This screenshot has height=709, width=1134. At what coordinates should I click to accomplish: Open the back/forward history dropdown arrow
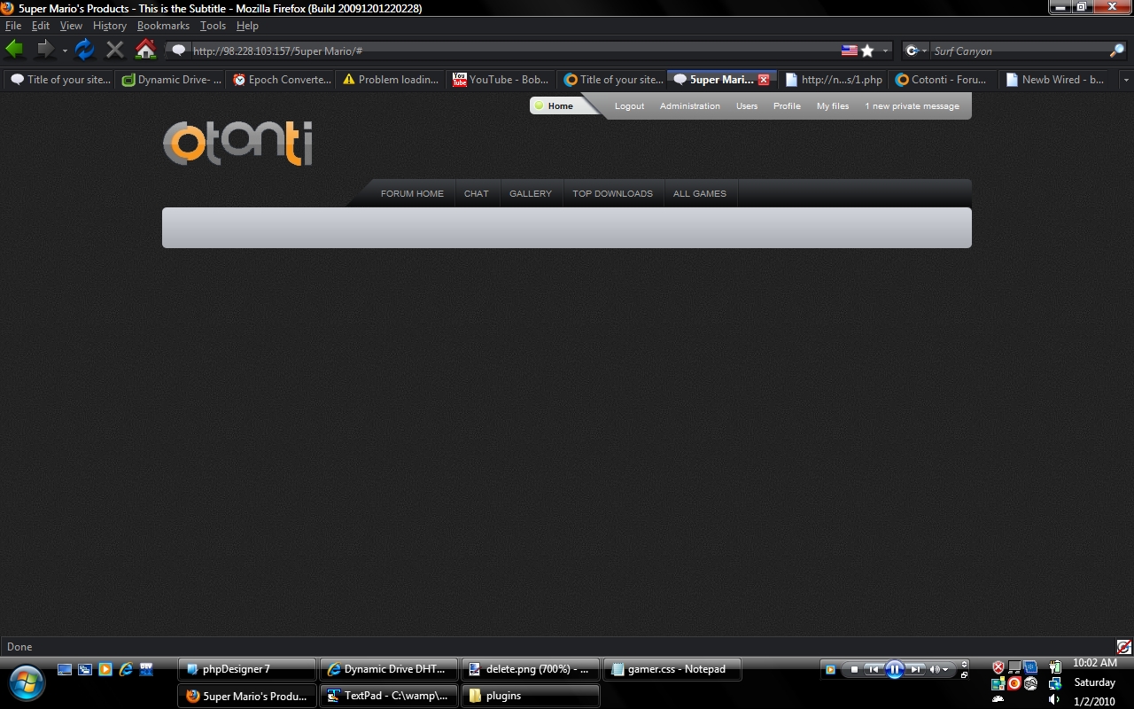coord(65,51)
